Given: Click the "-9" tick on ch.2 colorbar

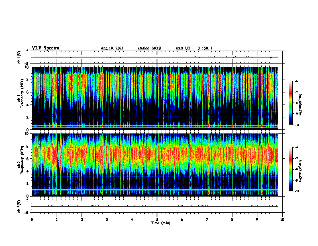Looking at the screenshot, I should pos(296,180).
